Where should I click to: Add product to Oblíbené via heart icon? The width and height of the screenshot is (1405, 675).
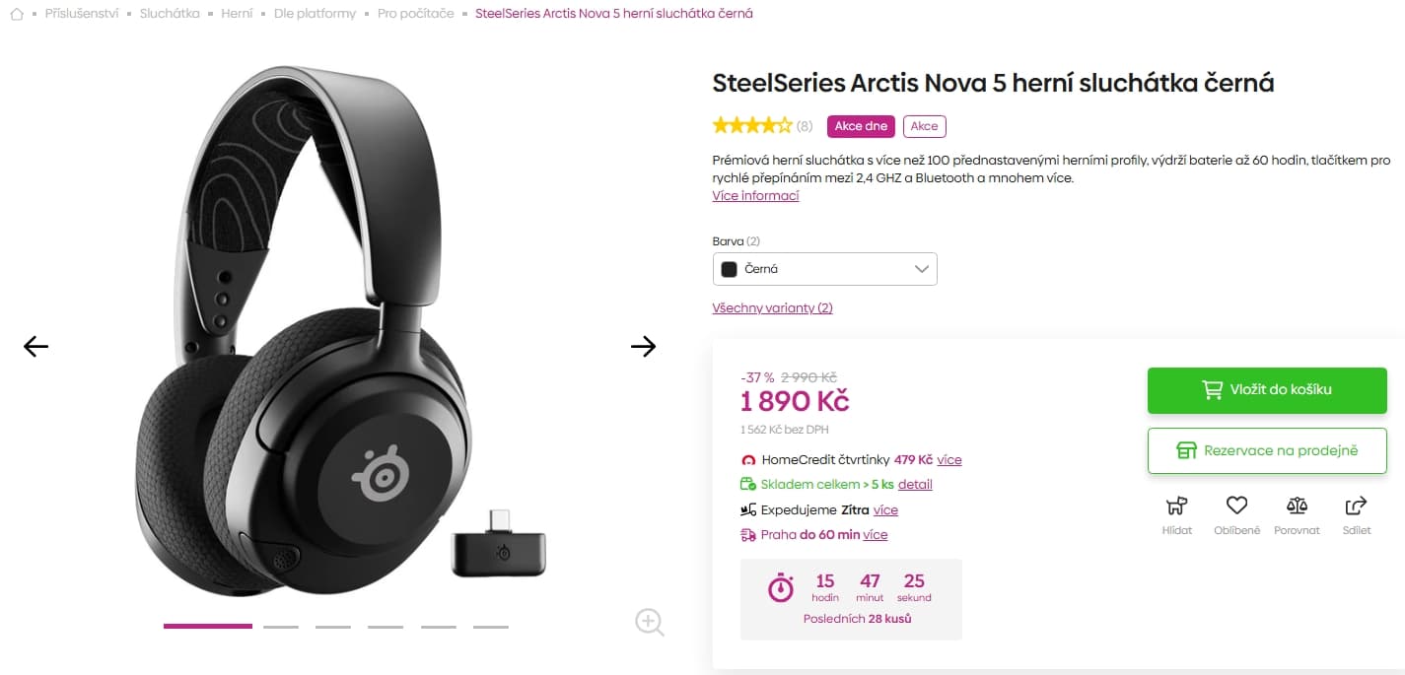(x=1236, y=505)
